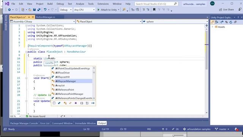243x137 pixels.
Task: Click the No issues found status indicator
Action: pyautogui.click(x=36, y=116)
